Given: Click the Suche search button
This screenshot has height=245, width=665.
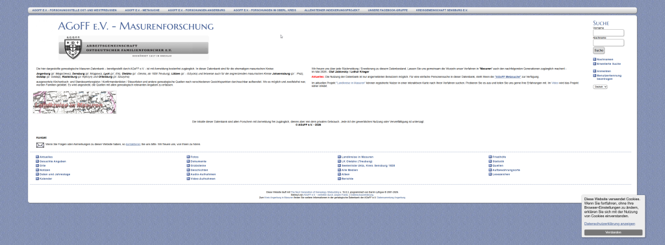Looking at the screenshot, I should [598, 51].
